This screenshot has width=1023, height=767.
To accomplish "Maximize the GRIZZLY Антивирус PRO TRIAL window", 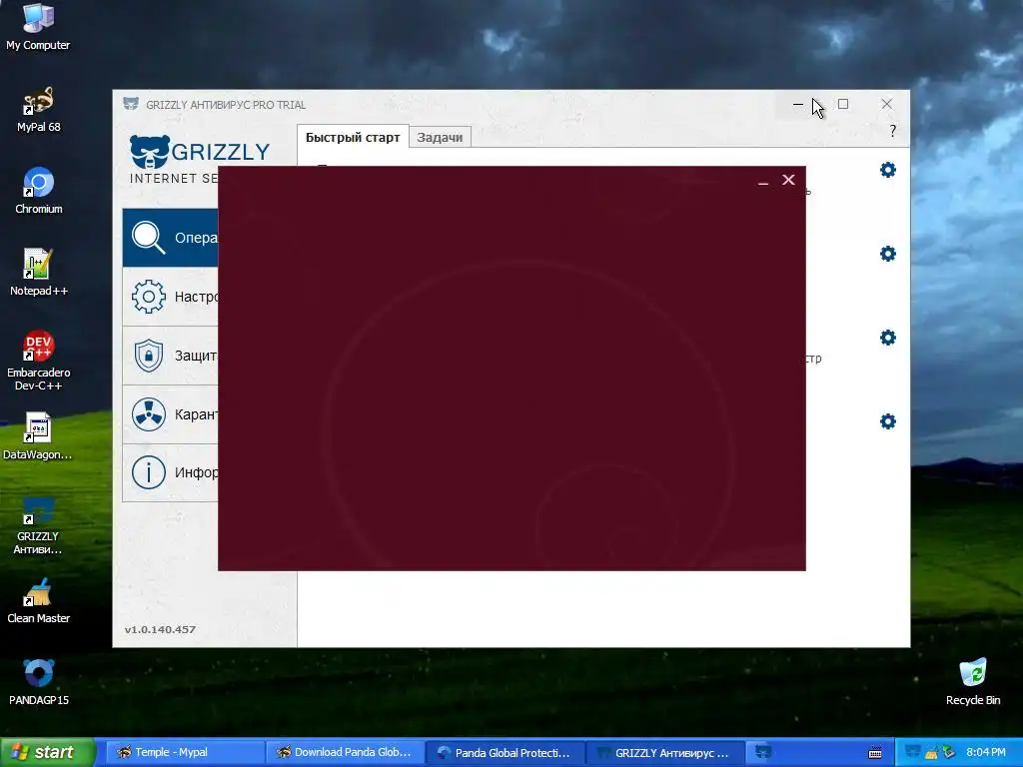I will (843, 104).
